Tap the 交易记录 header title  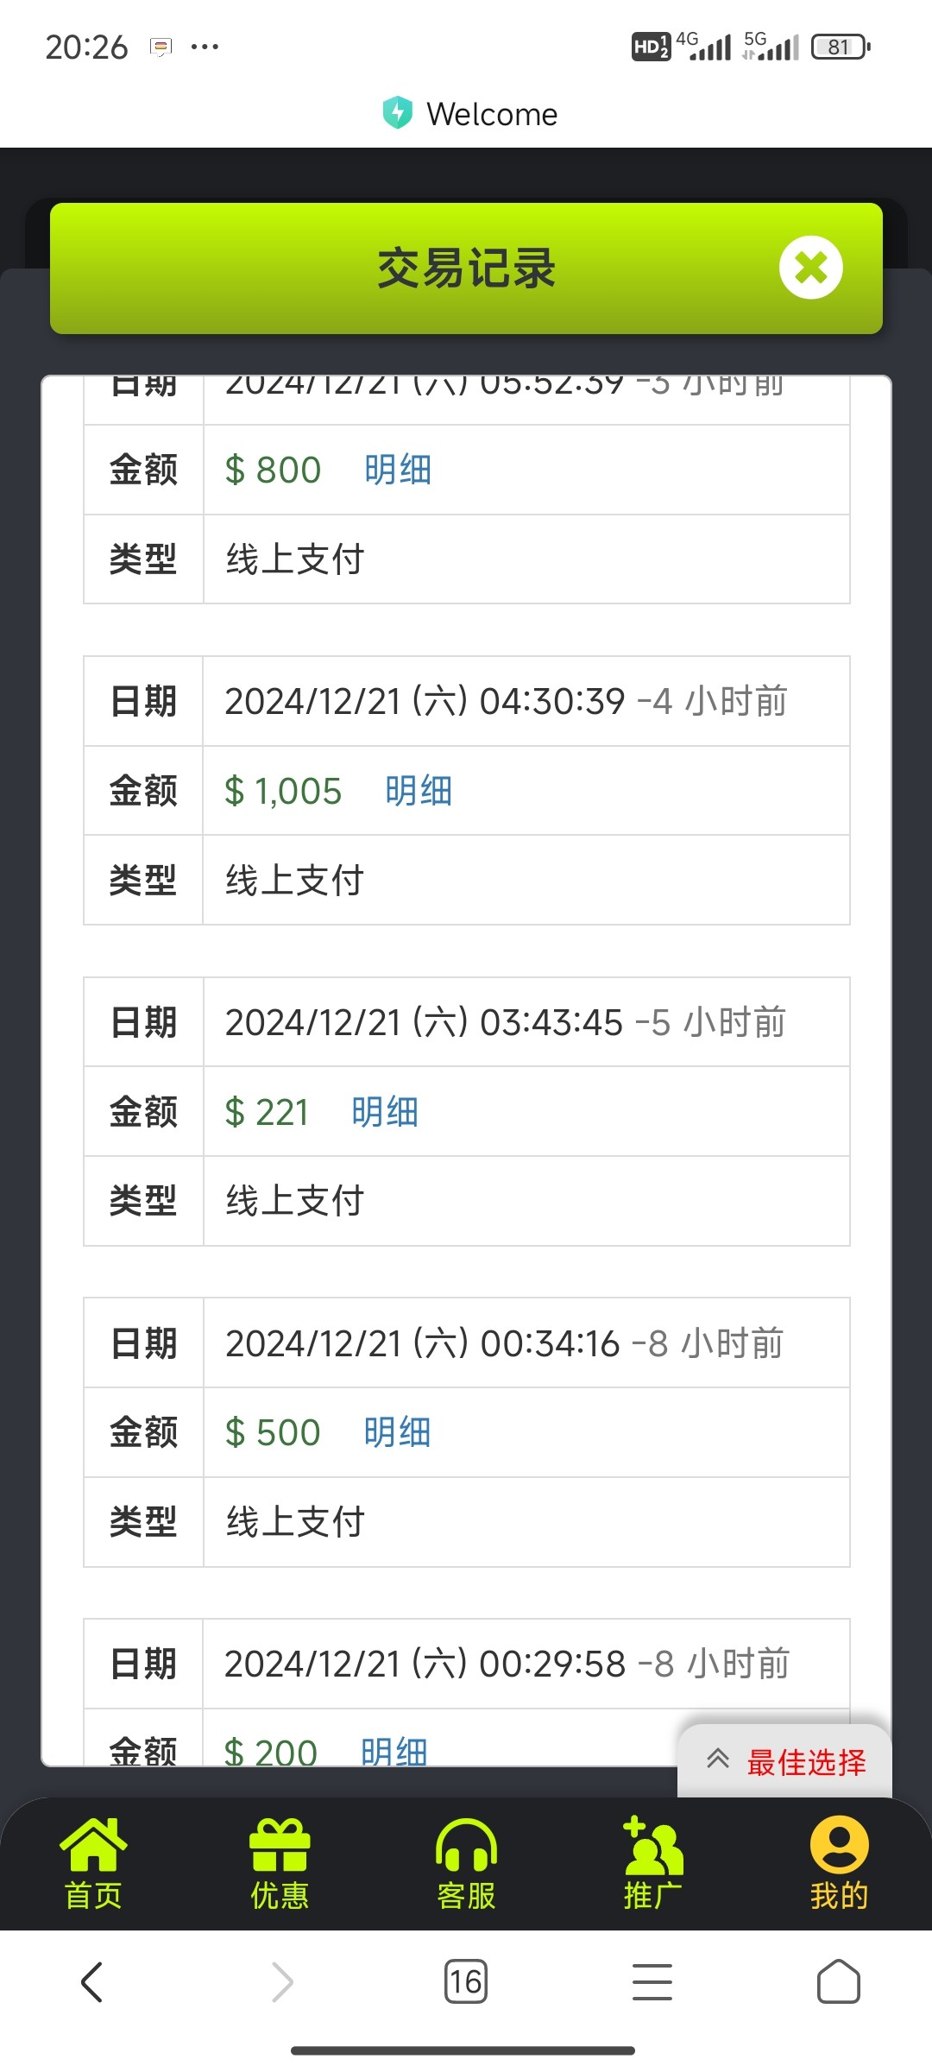coord(466,268)
